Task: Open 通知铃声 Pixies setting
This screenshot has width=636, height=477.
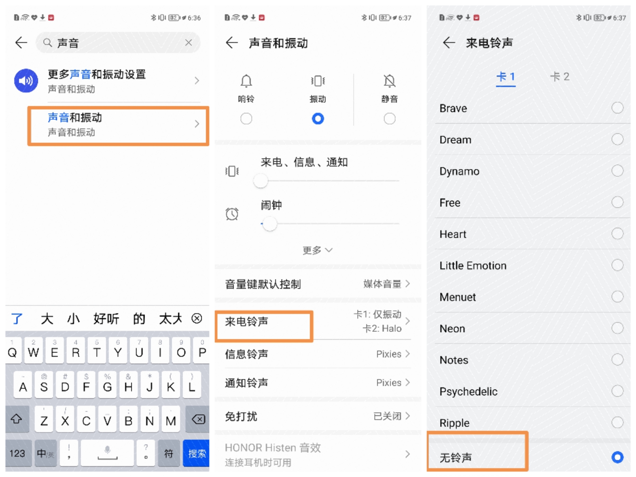Action: [318, 383]
